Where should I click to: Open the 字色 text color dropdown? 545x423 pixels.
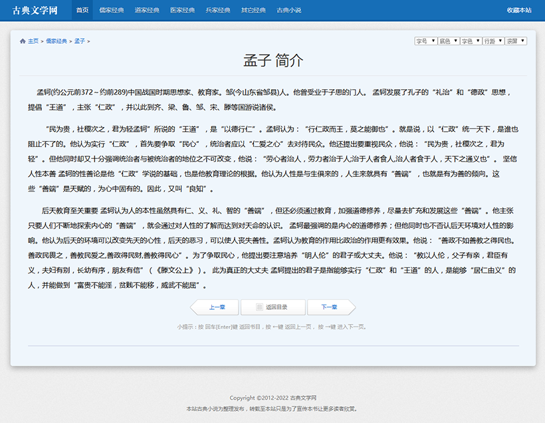coord(471,41)
